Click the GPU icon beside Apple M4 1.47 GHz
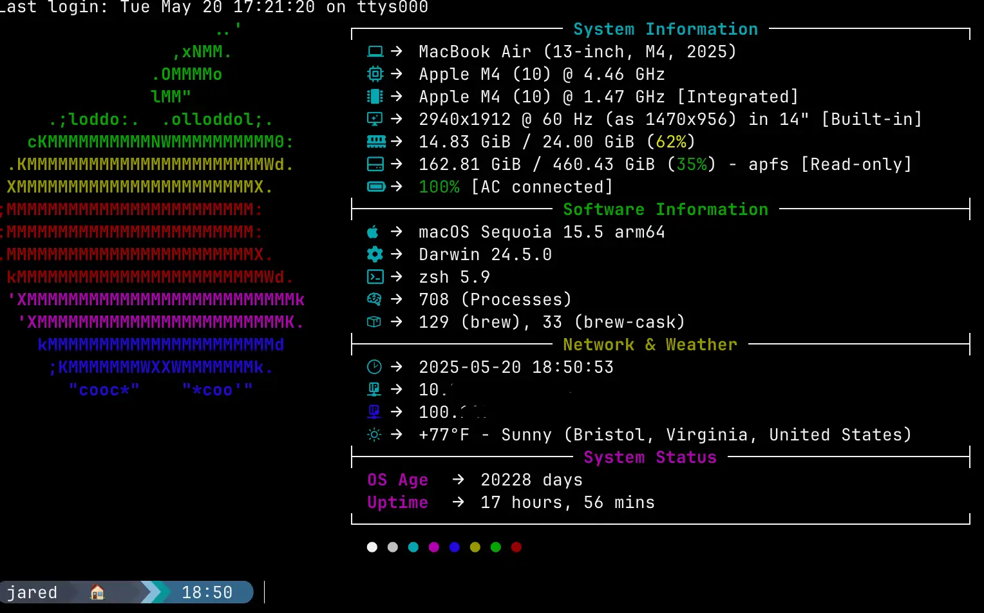Viewport: 984px width, 613px height. click(x=375, y=97)
